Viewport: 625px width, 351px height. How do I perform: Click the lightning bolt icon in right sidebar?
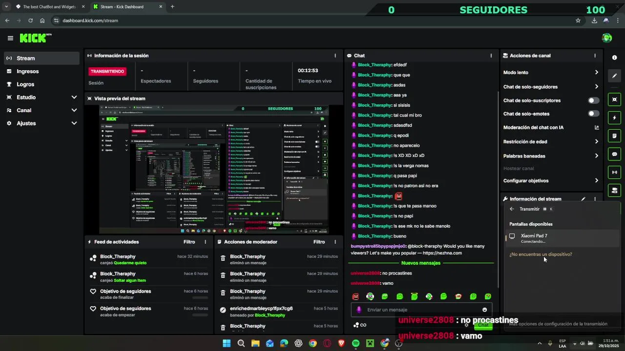click(614, 117)
